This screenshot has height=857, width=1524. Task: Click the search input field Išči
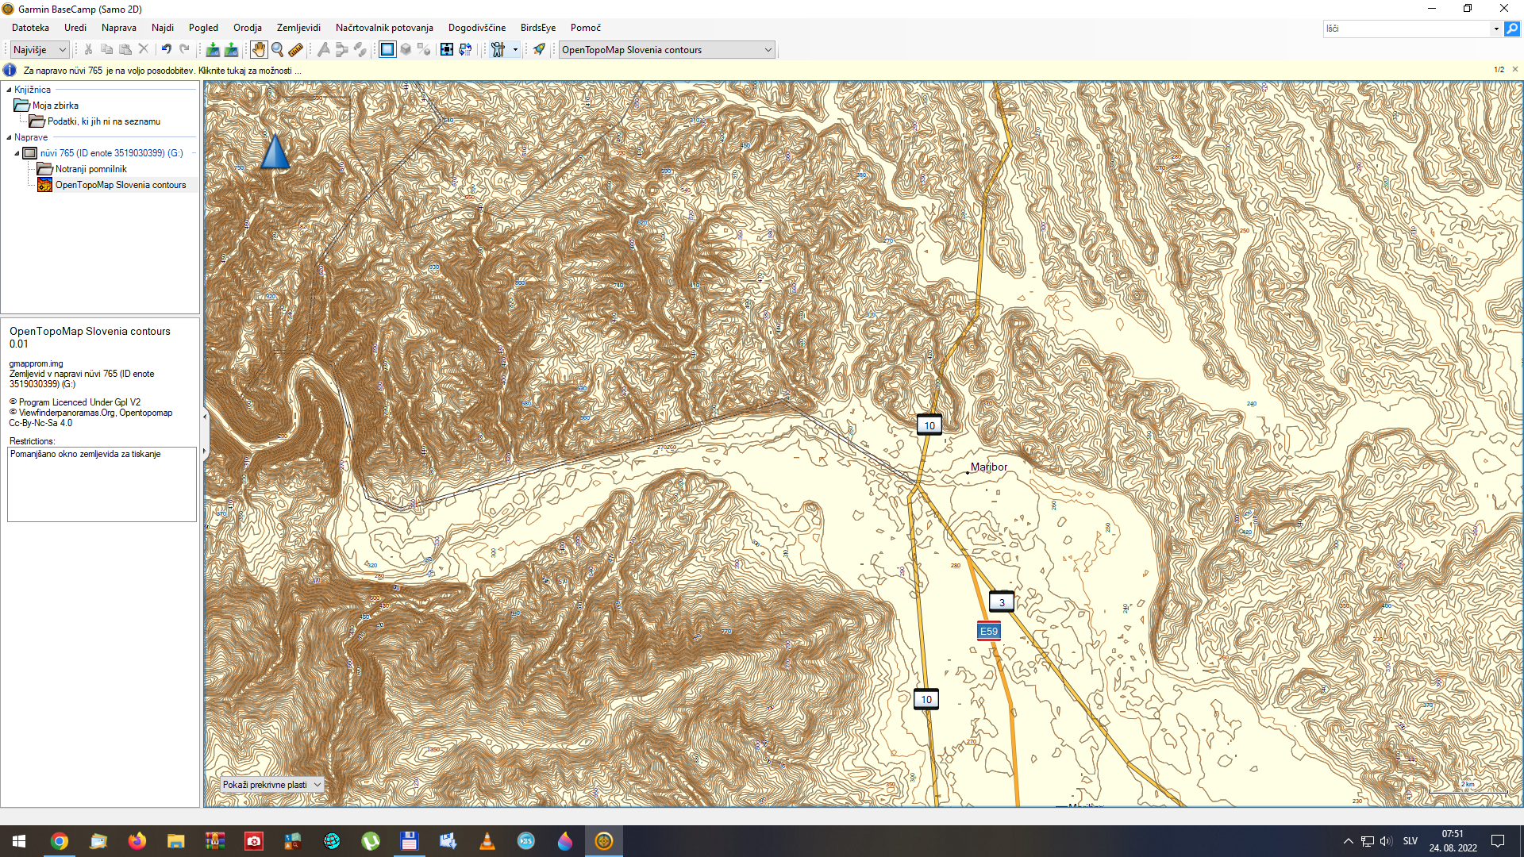point(1407,29)
